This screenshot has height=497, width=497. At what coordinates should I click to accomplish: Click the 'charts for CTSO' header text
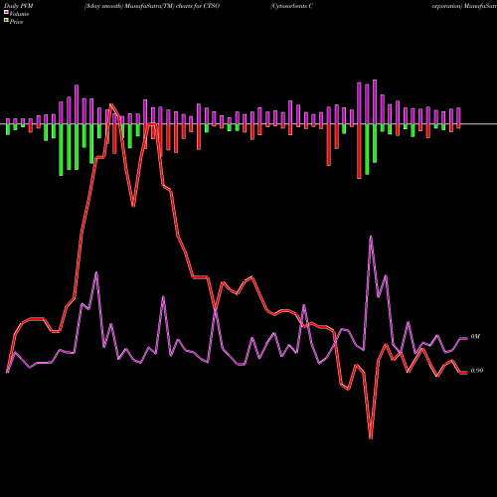[198, 6]
